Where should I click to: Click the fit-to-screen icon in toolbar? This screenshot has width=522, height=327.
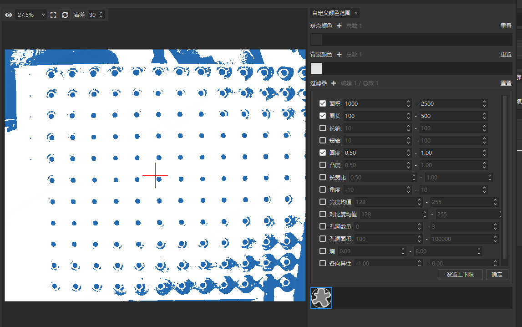(53, 15)
